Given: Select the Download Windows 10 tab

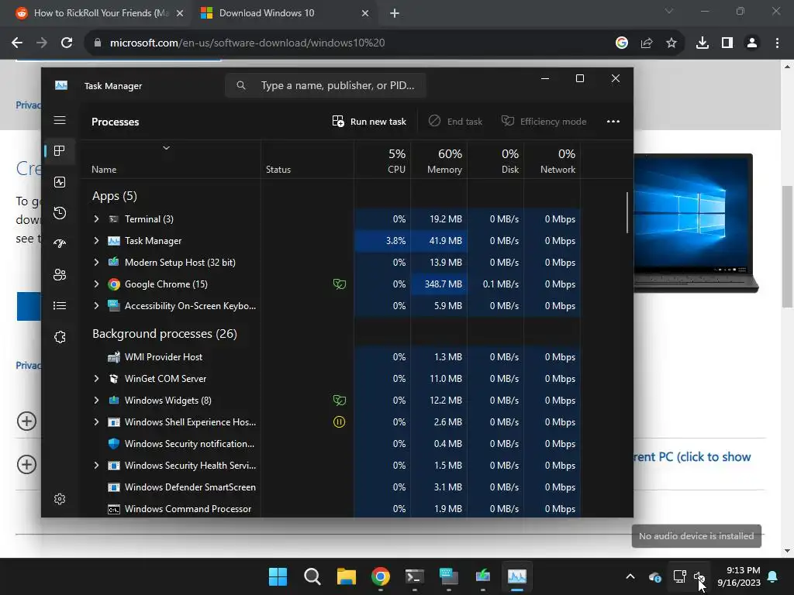Looking at the screenshot, I should (285, 13).
